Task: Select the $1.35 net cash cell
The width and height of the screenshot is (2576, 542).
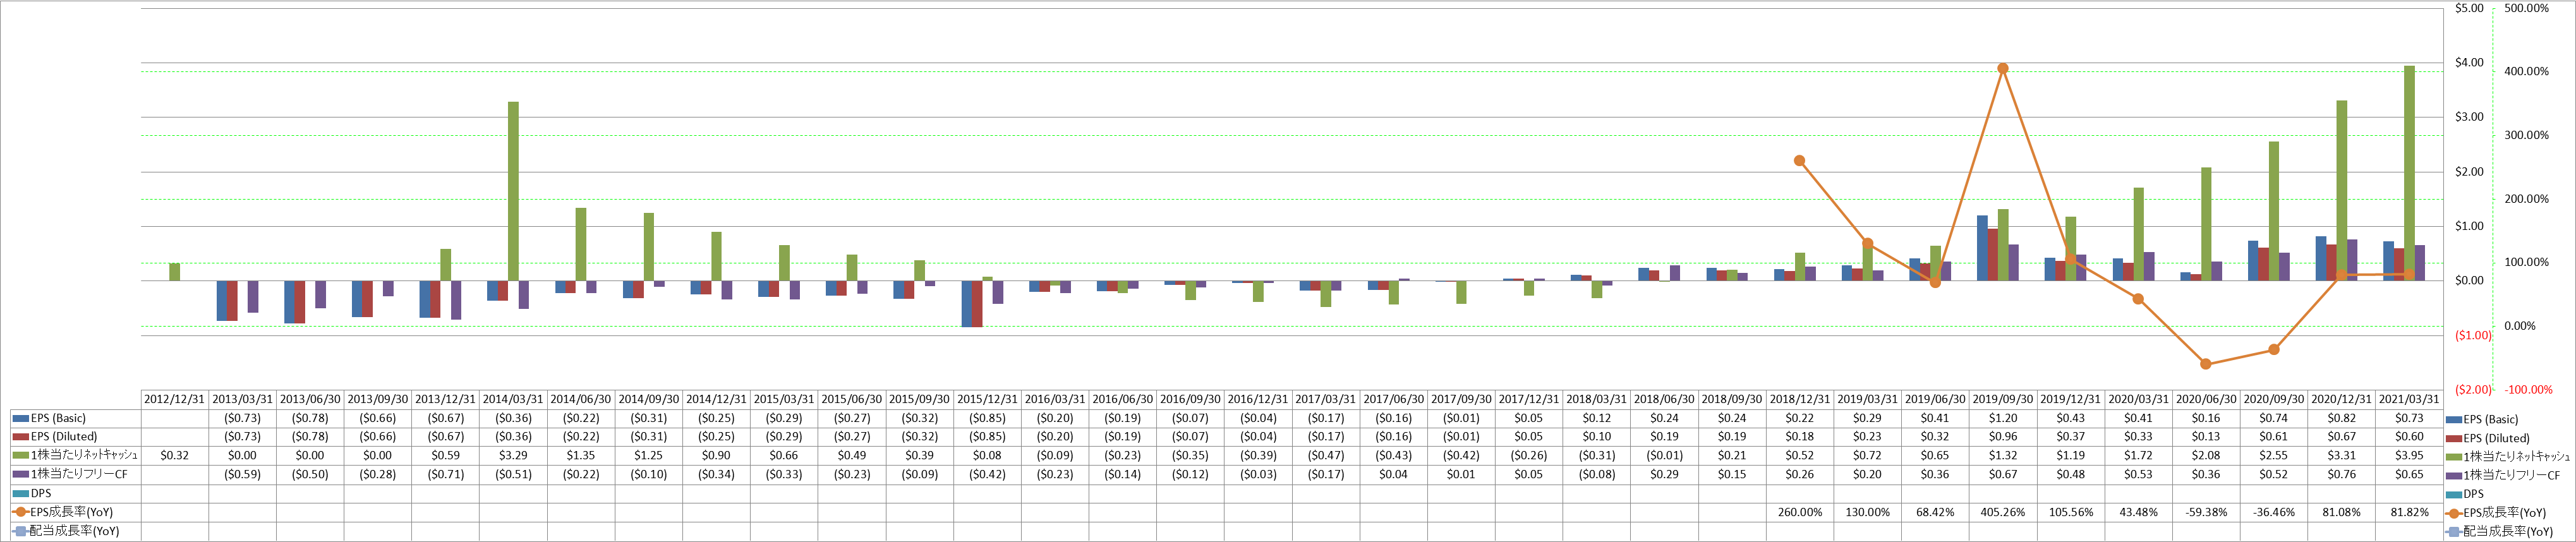Action: coord(581,455)
